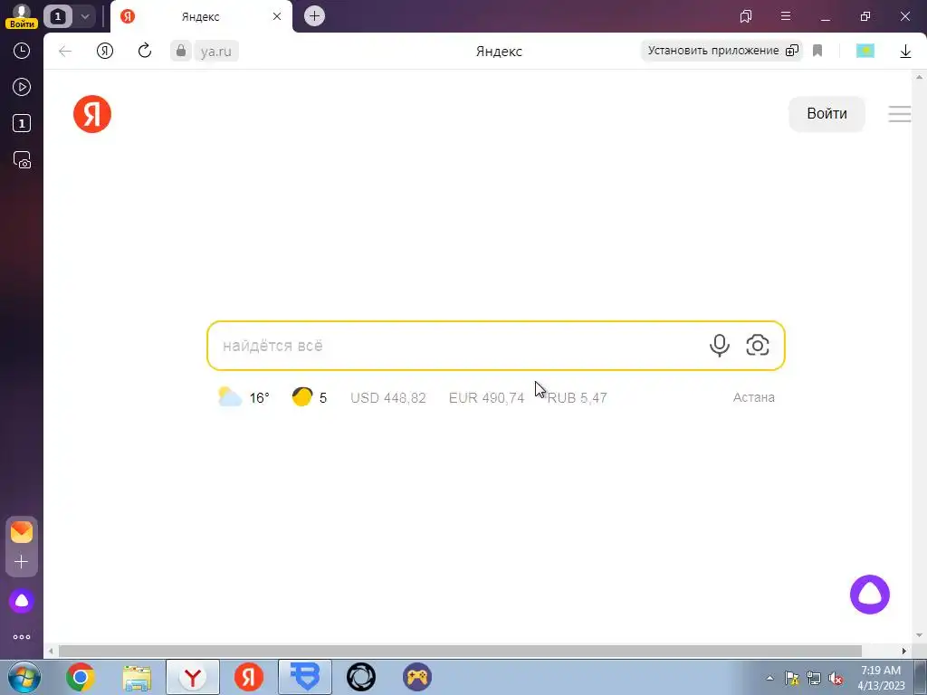Open the traffic score 5 widget
927x695 pixels.
pyautogui.click(x=310, y=397)
